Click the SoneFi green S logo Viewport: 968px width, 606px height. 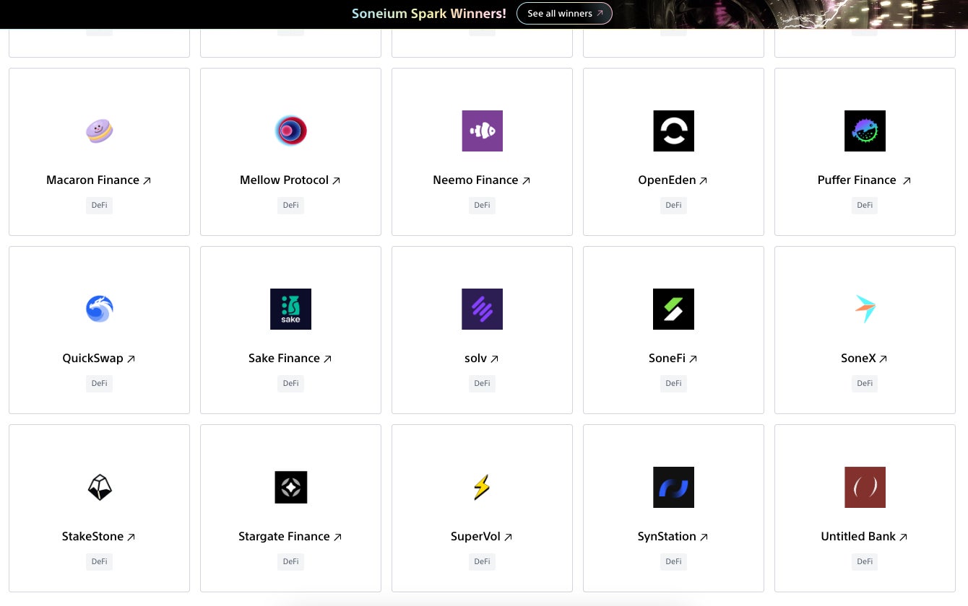673,309
